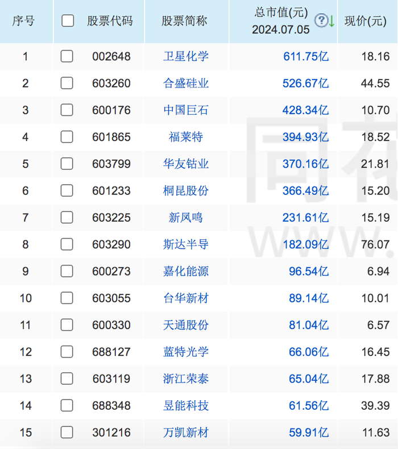This screenshot has height=449, width=398.
Task: Open the 卫星化学 stock link
Action: (186, 56)
